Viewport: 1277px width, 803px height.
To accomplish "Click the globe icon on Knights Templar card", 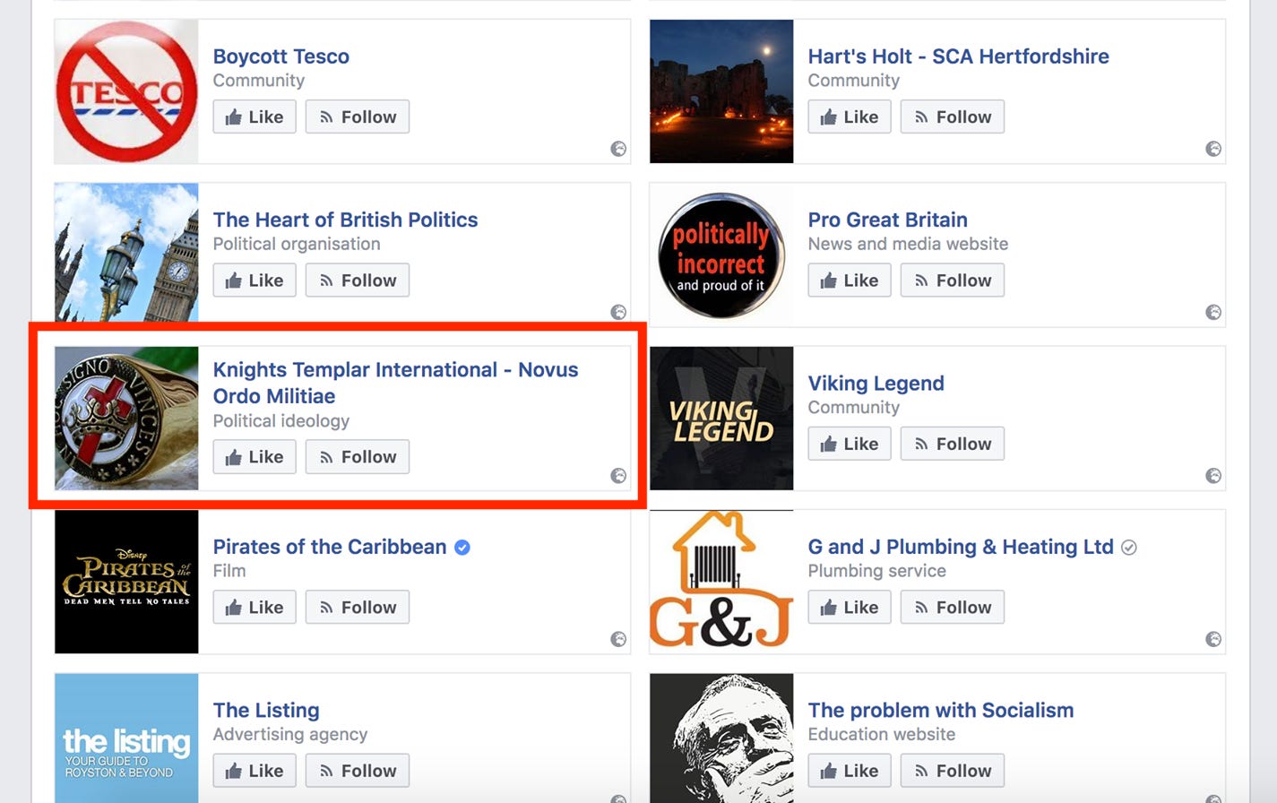I will click(x=618, y=476).
